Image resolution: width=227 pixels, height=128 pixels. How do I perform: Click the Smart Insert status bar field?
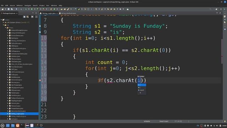coord(164,121)
